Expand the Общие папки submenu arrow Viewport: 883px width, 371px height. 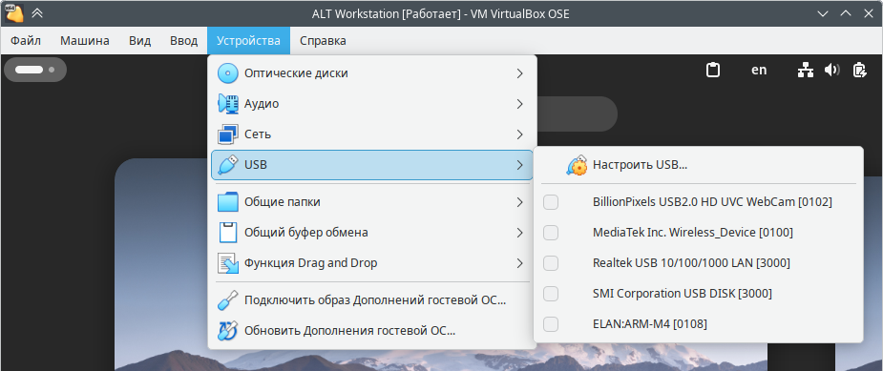(x=519, y=201)
